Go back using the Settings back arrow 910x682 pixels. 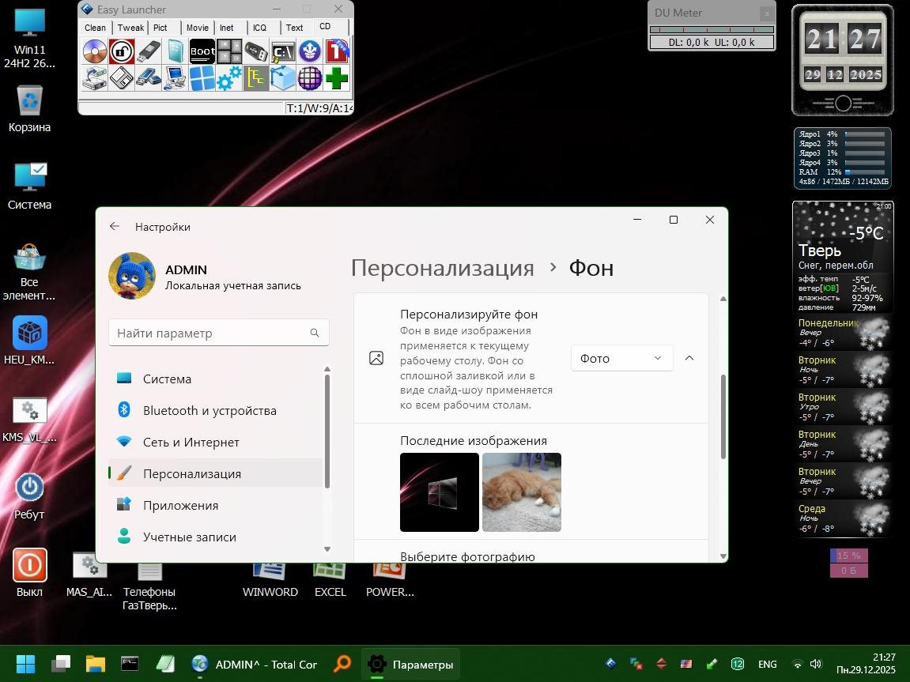point(115,227)
